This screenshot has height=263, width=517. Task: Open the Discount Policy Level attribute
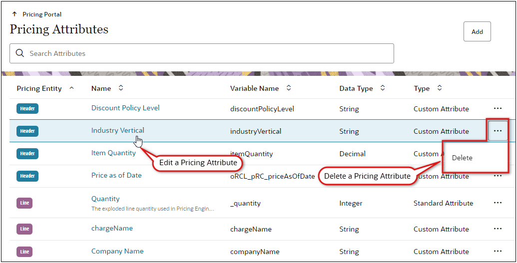tap(125, 108)
